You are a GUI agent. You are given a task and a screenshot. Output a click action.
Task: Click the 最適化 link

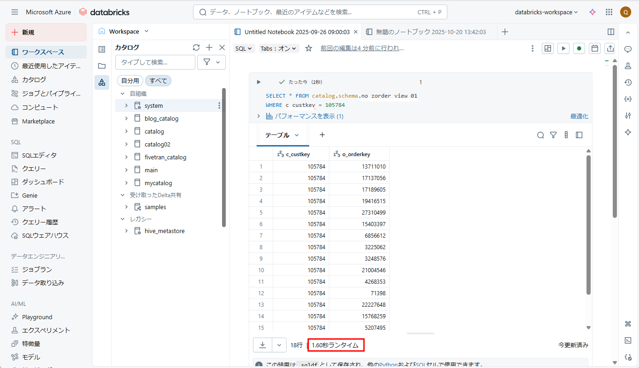[579, 117]
